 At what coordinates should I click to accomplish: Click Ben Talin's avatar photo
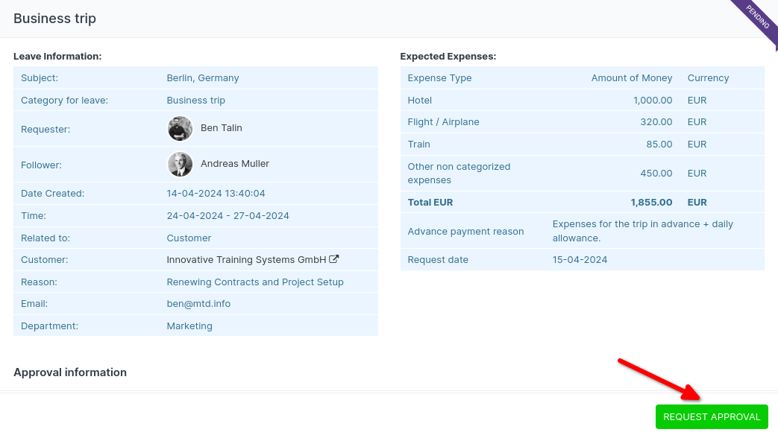point(180,128)
